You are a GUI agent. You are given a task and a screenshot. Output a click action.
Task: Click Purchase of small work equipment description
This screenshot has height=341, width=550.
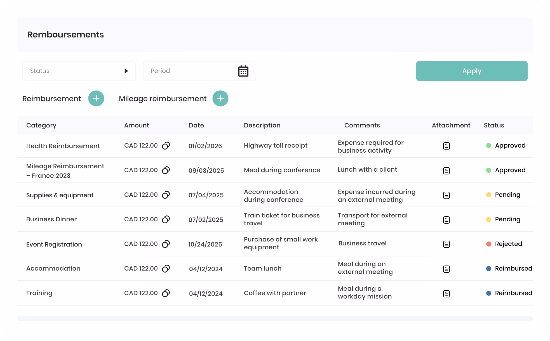tap(281, 243)
